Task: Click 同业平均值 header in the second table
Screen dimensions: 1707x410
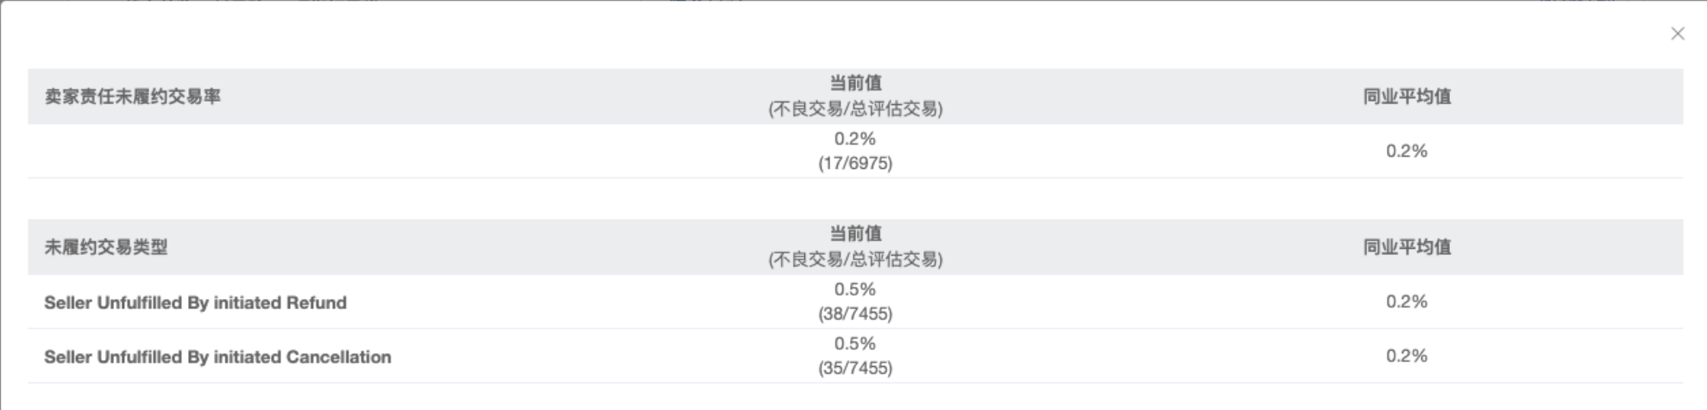Action: tap(1407, 247)
